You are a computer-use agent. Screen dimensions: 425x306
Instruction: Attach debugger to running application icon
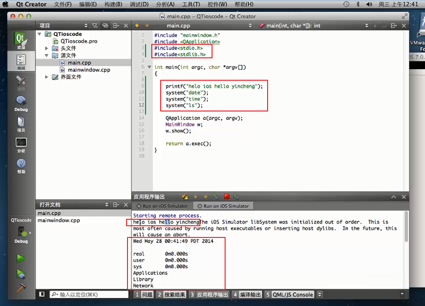click(x=236, y=196)
